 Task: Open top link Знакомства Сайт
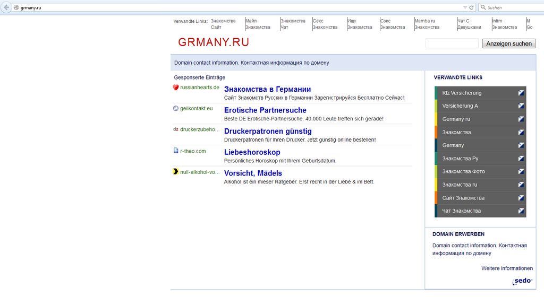(223, 24)
